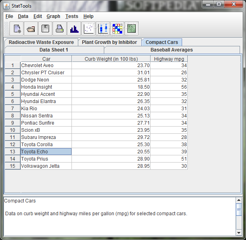Click the Honda Insight cell

coord(46,87)
